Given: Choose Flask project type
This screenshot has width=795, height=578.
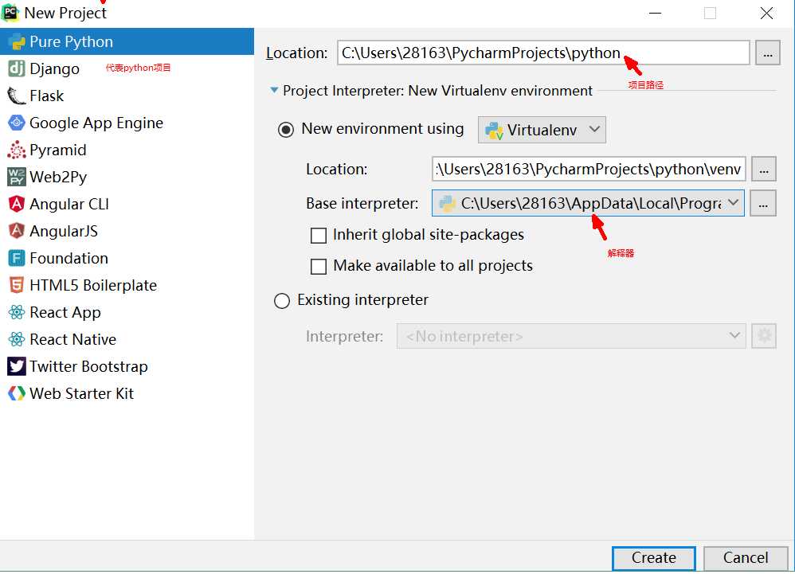Looking at the screenshot, I should click(x=127, y=96).
